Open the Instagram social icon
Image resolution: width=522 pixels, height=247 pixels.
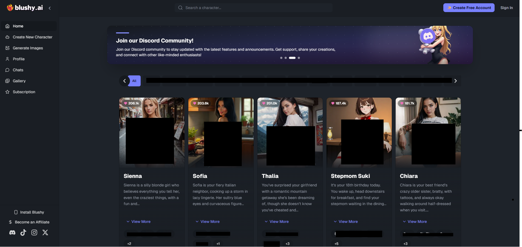tap(34, 232)
